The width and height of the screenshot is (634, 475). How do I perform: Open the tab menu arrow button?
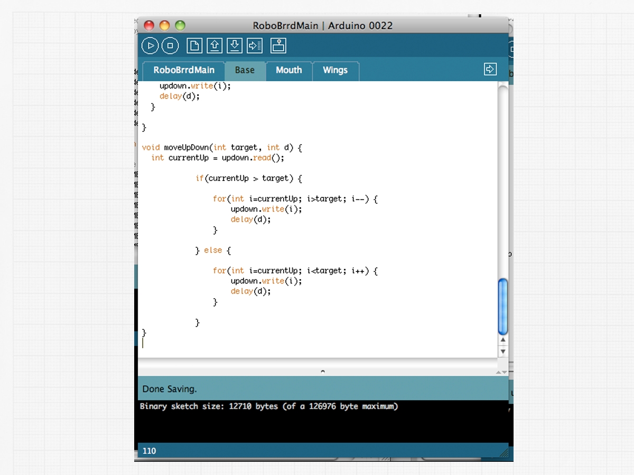pos(490,69)
